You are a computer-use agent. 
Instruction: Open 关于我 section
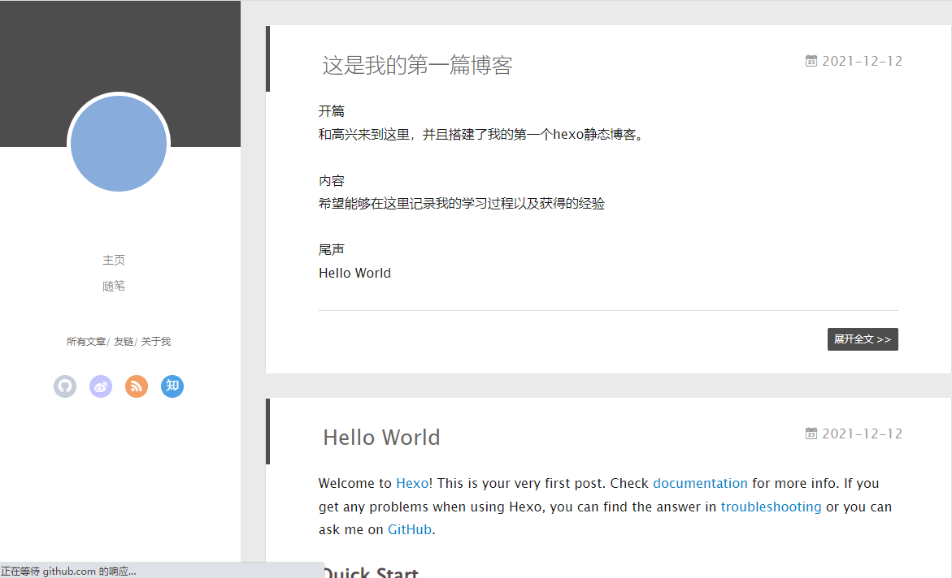pos(156,342)
